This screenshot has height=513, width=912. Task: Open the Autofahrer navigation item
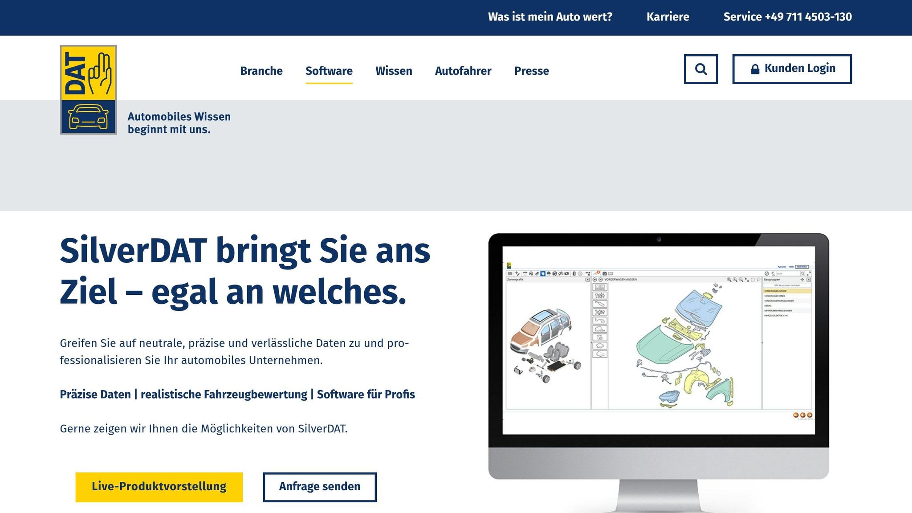(x=463, y=71)
